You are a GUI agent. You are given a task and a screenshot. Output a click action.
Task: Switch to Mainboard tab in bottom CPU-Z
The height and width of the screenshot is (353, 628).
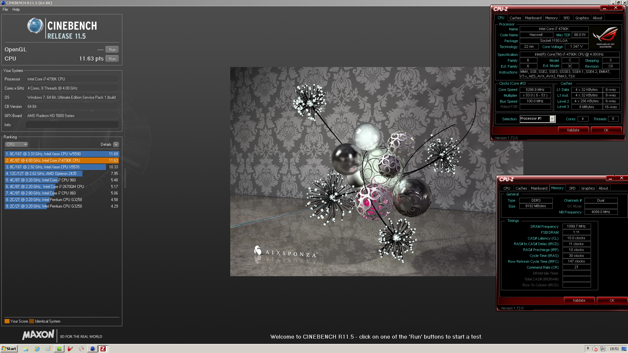[x=539, y=188]
